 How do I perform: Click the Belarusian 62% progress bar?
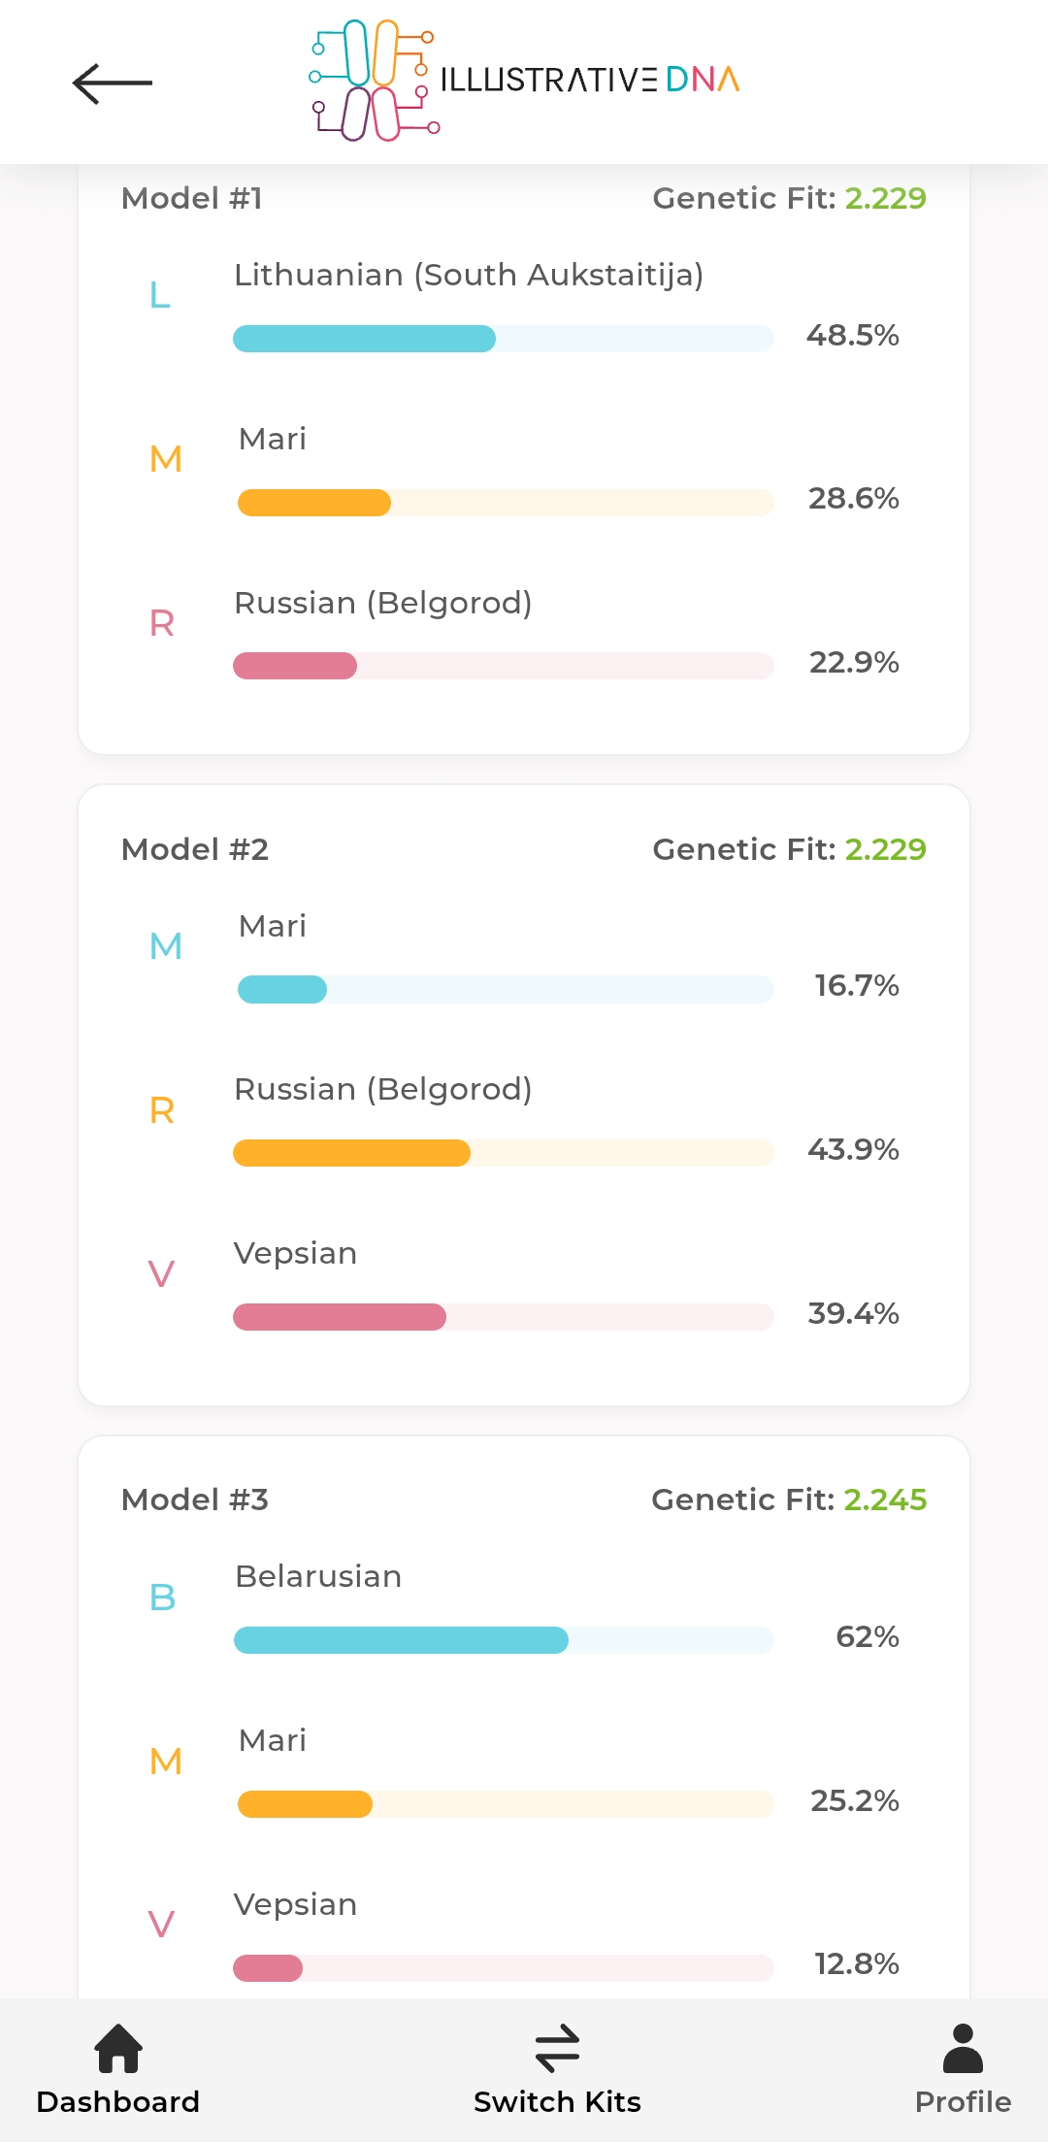point(503,1640)
